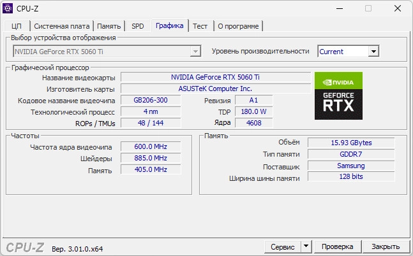The height and width of the screenshot is (256, 413).
Task: Click the Частота ядра видеочипа label
Action: coord(71,147)
